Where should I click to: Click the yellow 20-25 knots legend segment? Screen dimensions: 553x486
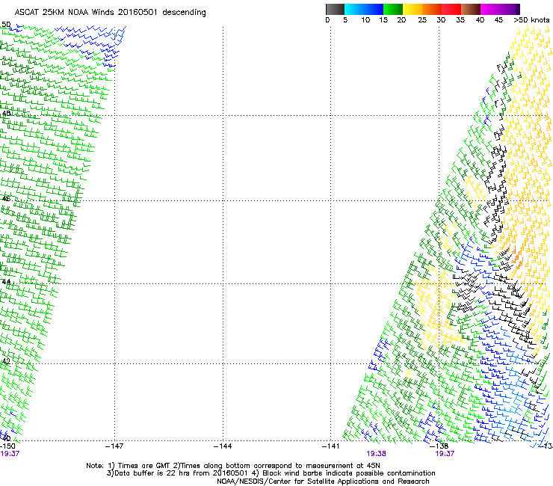click(x=413, y=9)
